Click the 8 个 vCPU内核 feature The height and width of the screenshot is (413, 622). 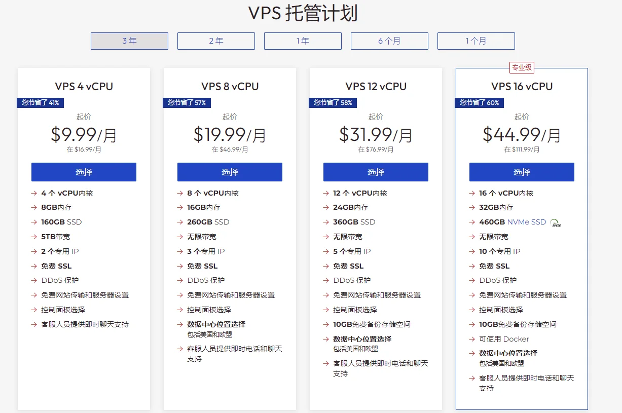[x=213, y=193]
